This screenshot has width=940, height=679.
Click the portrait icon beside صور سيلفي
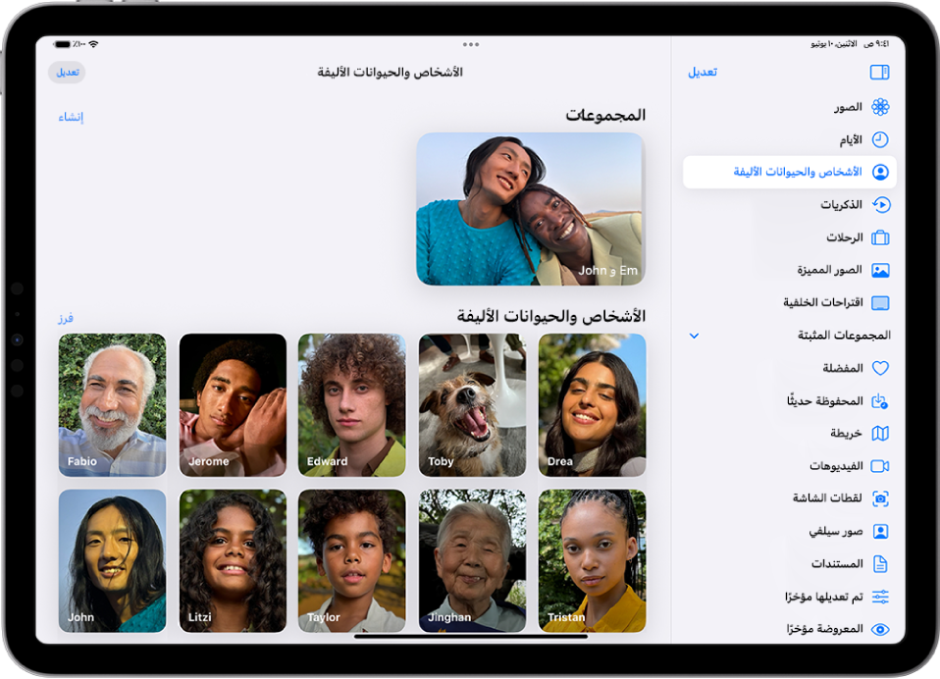pos(880,532)
